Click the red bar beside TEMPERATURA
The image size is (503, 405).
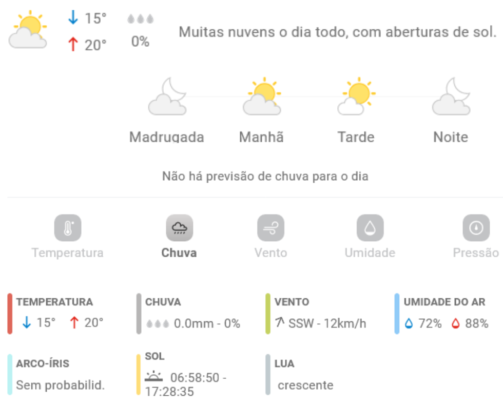click(10, 314)
